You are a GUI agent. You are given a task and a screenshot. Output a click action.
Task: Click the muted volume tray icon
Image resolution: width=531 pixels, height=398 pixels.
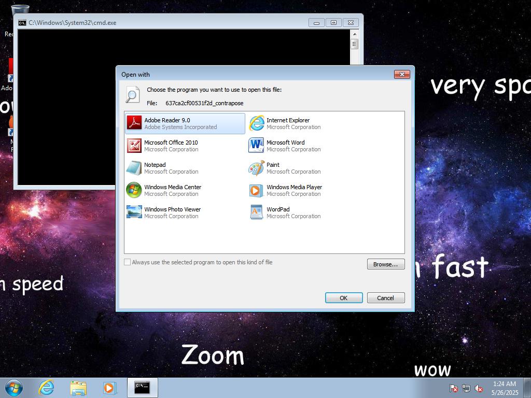pyautogui.click(x=479, y=388)
